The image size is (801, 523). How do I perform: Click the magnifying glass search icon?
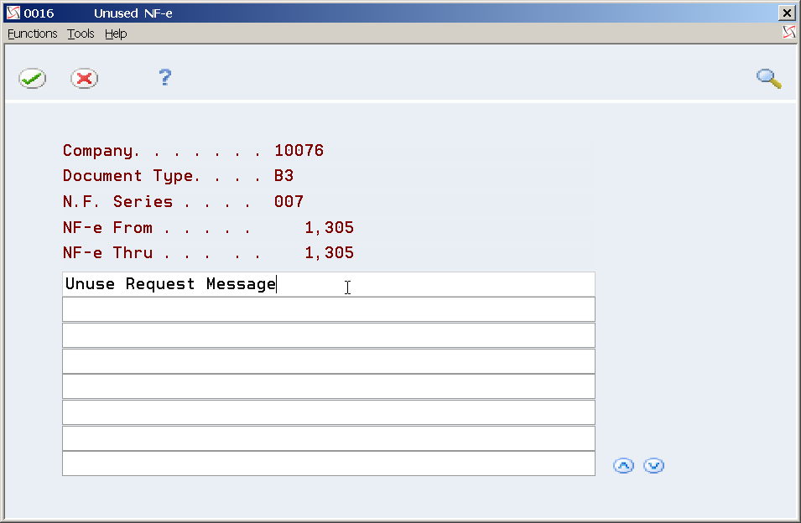pos(769,79)
